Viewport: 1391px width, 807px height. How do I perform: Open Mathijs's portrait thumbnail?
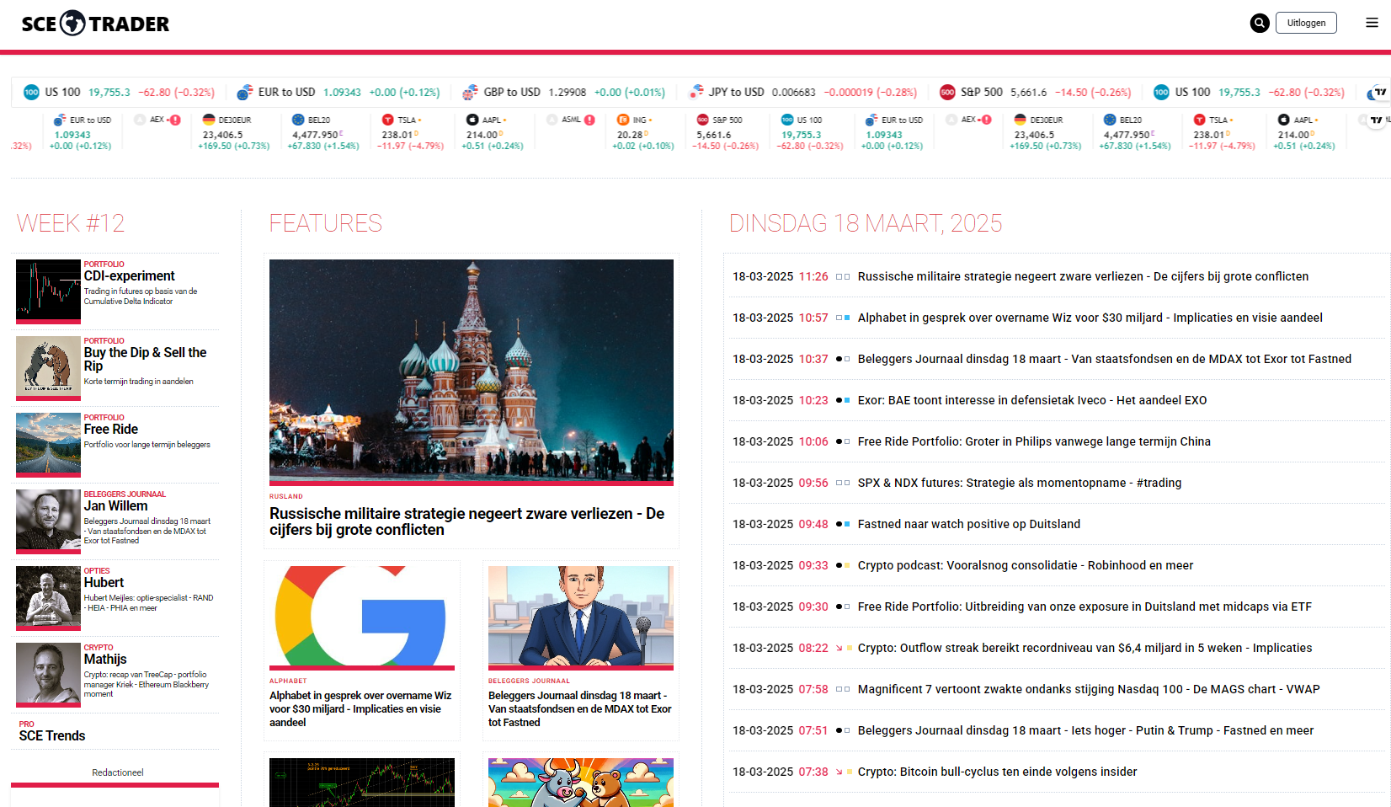click(x=48, y=674)
